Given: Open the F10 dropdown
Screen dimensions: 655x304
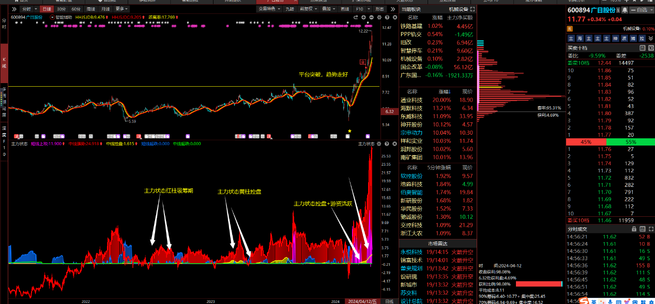Looking at the screenshot, I should point(369,9).
